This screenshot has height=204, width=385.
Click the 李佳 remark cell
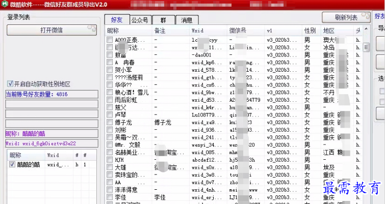pos(160,197)
